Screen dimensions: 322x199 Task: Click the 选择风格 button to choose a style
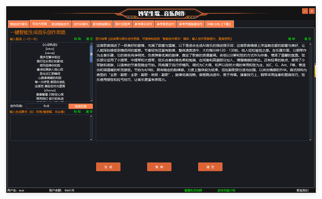[x=80, y=106]
